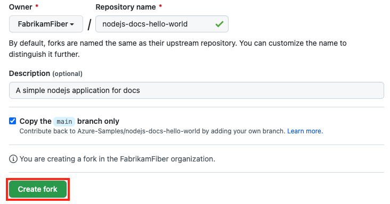
Task: Click the 'Description (optional)' label
Action: pos(46,74)
